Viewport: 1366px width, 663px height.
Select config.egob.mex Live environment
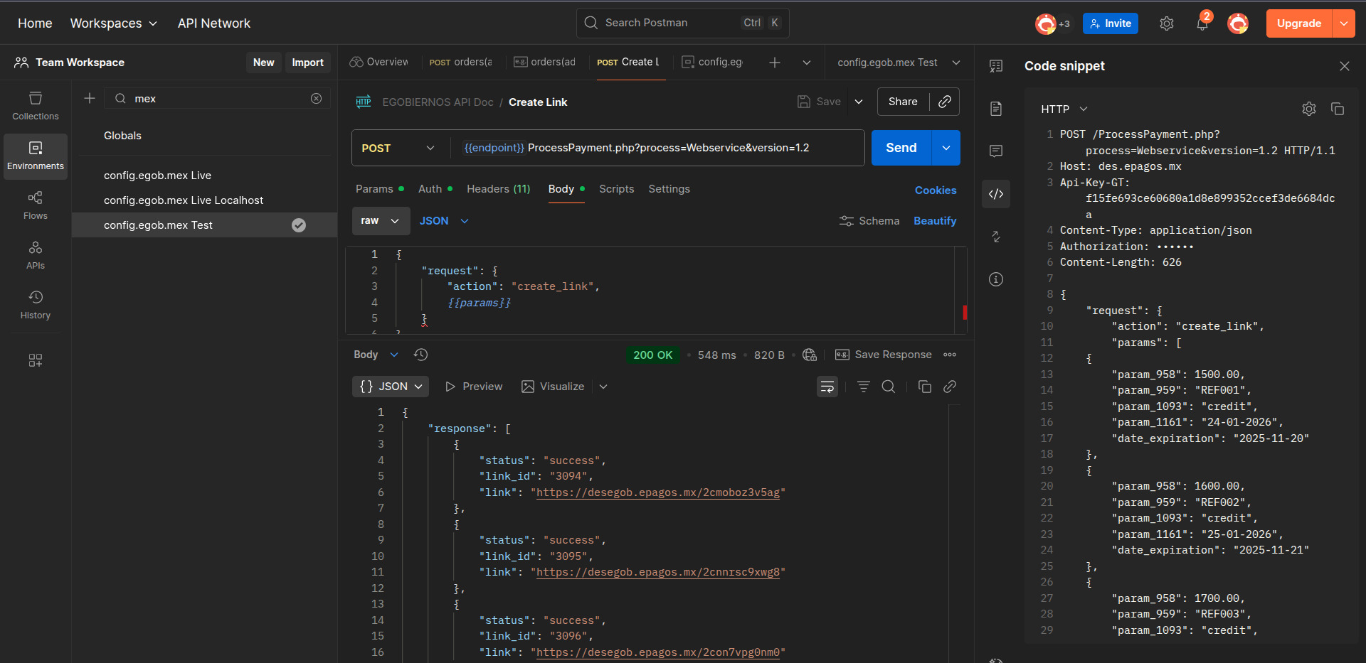tap(157, 176)
